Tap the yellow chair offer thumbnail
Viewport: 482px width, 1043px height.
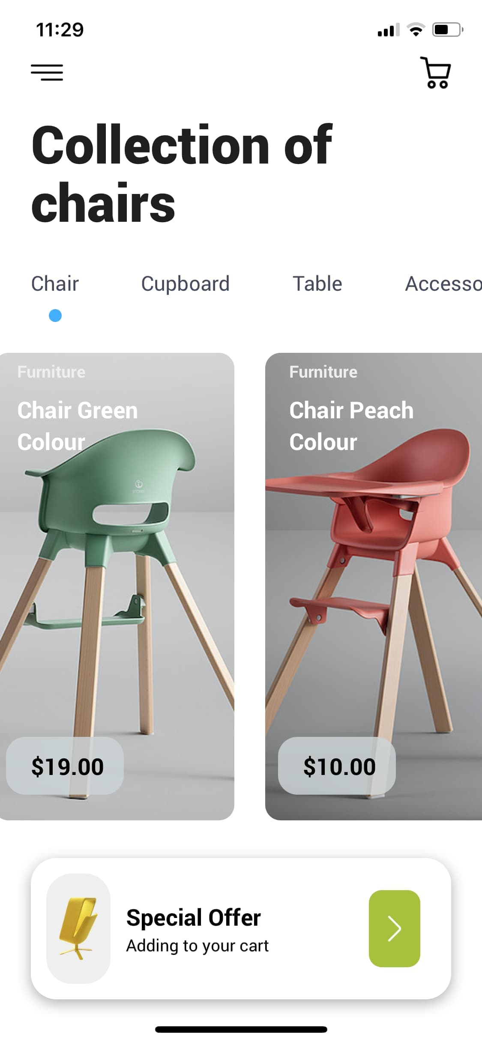point(78,928)
